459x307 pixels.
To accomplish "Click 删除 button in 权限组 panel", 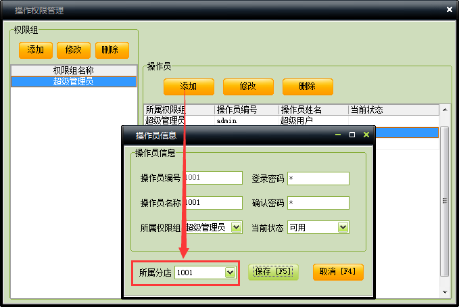I will pyautogui.click(x=112, y=50).
